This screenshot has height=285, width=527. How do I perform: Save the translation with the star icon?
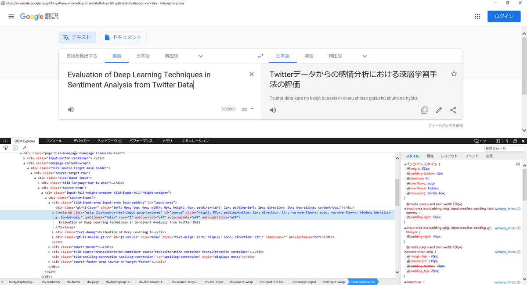(454, 74)
